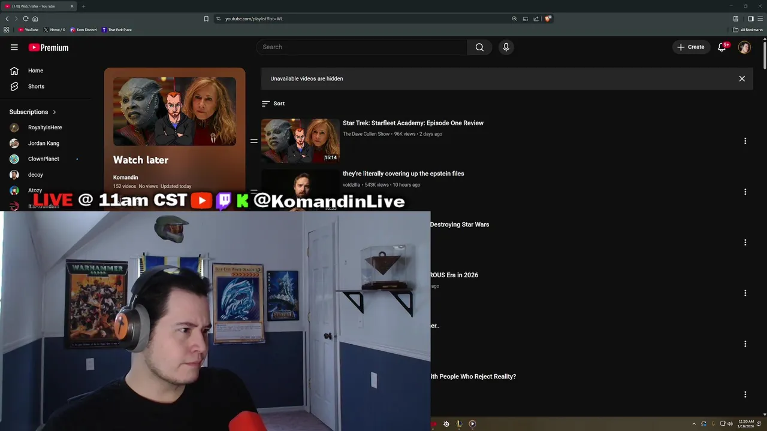
Task: Open the account avatar menu
Action: pyautogui.click(x=744, y=47)
